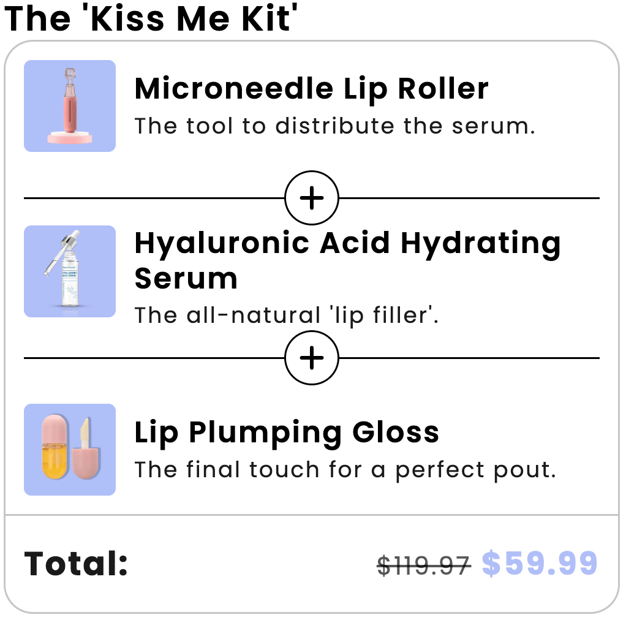
Task: Click the $59.99 sale price
Action: pyautogui.click(x=539, y=564)
